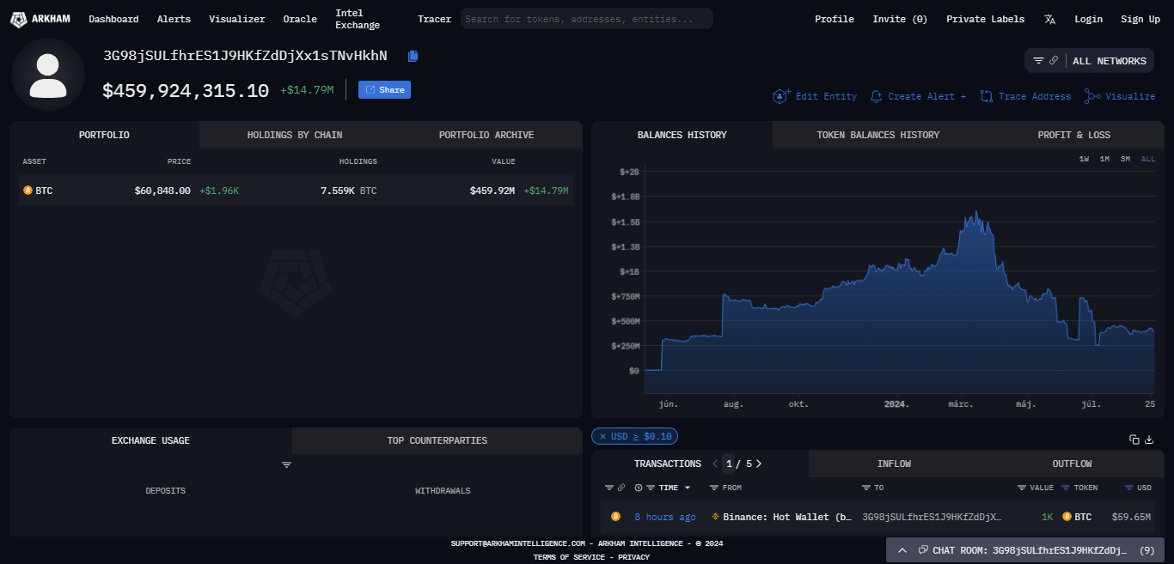Open Alerts in top navigation
The height and width of the screenshot is (564, 1174).
[174, 19]
